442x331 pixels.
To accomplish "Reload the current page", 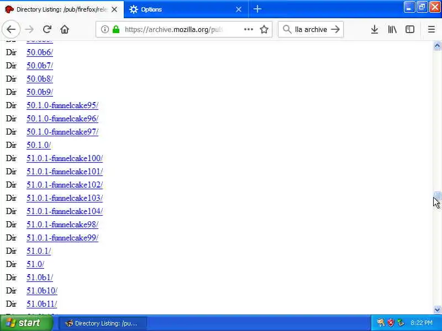I will point(47,29).
